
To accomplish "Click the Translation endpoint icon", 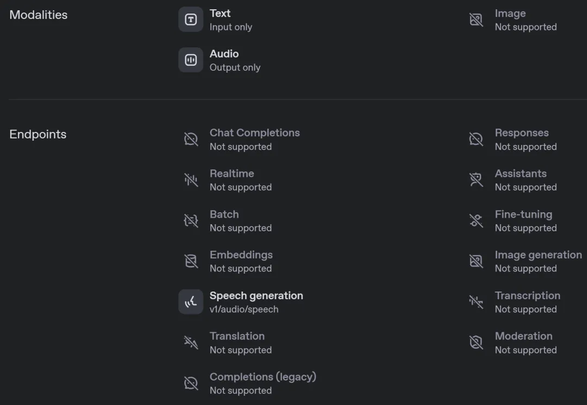I will 191,343.
